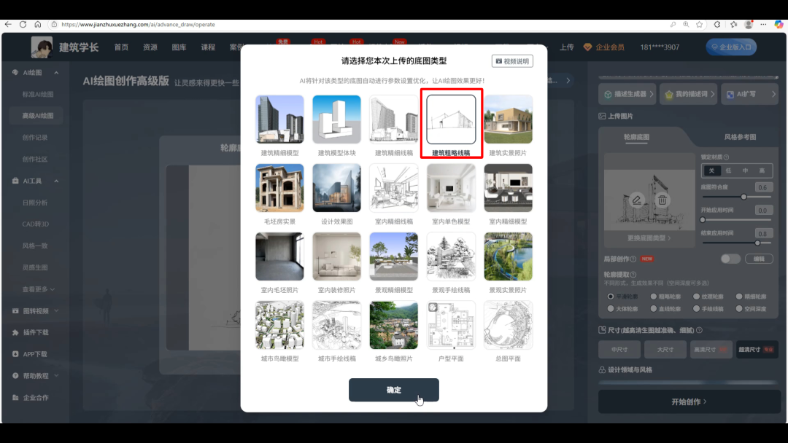Click the 插件下载 puzzle icon
The image size is (788, 443).
(15, 333)
